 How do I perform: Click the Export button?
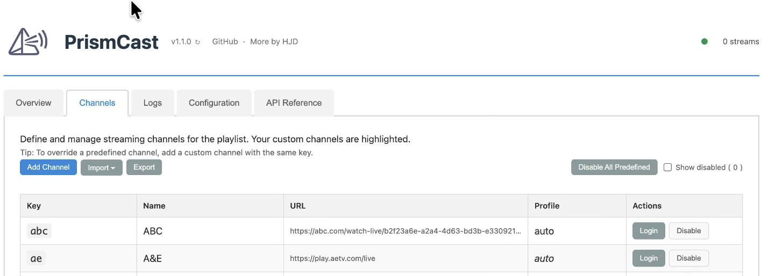144,167
